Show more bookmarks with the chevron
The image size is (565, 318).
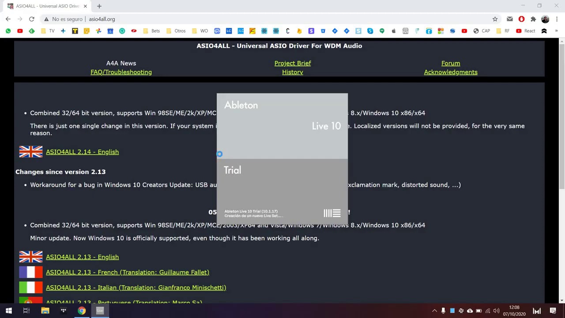coord(556,31)
